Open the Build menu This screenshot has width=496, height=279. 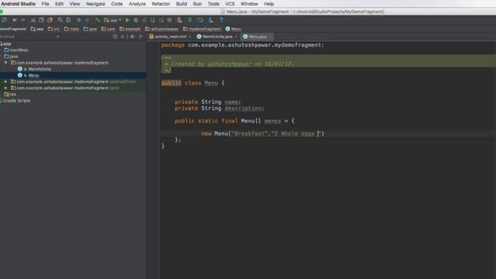[x=181, y=4]
